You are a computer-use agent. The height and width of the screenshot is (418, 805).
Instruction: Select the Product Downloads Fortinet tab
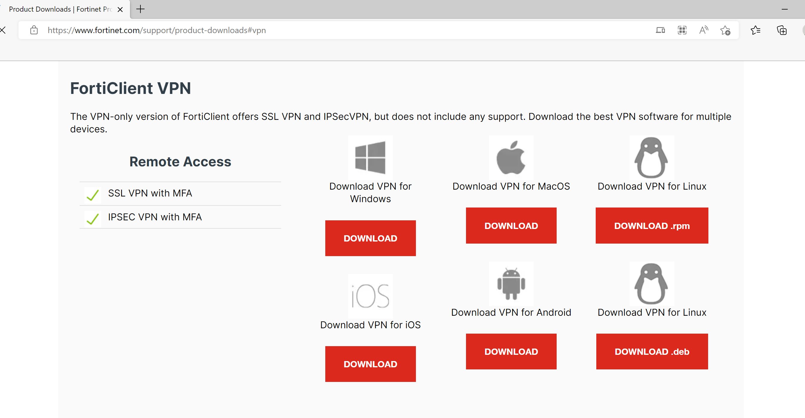[x=59, y=9]
